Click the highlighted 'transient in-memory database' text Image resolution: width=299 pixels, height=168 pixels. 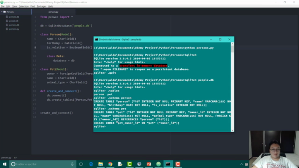pos(143,66)
